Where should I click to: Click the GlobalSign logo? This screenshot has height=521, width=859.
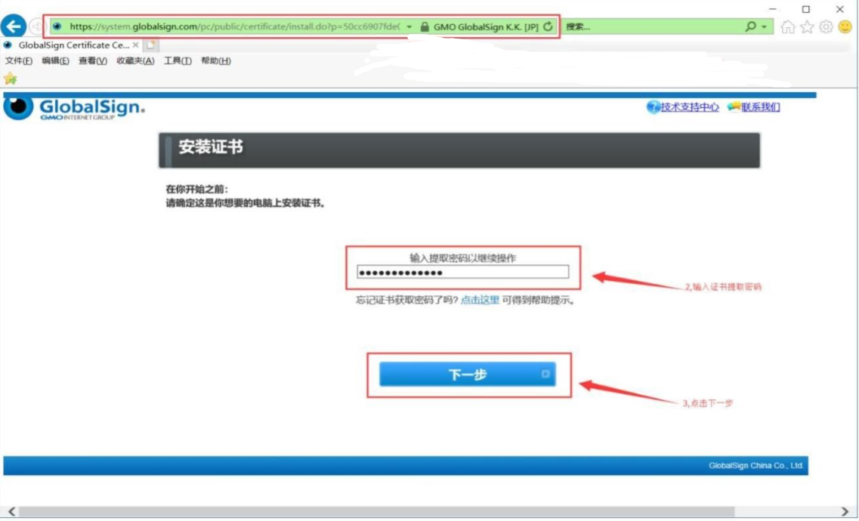(x=74, y=107)
